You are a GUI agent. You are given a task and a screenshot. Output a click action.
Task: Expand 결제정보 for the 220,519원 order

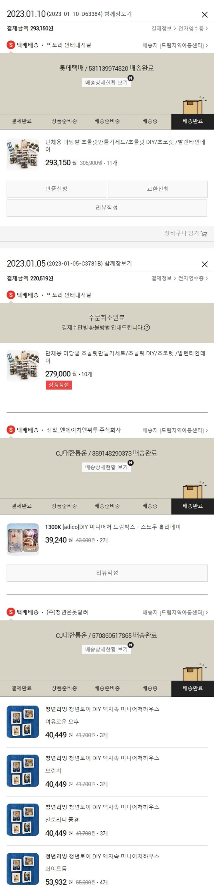[163, 278]
